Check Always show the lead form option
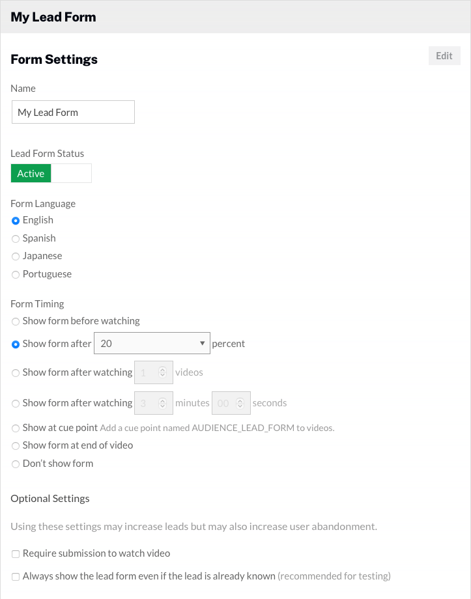 click(15, 576)
